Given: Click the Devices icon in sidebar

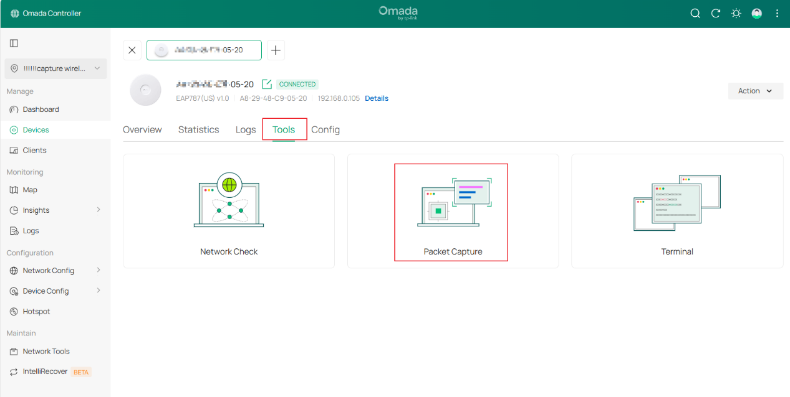Looking at the screenshot, I should point(14,130).
